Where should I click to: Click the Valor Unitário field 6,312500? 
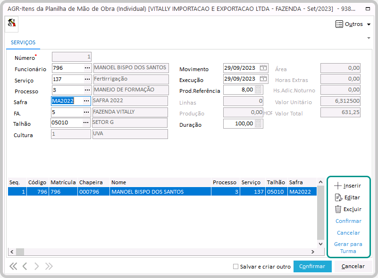tap(340, 101)
